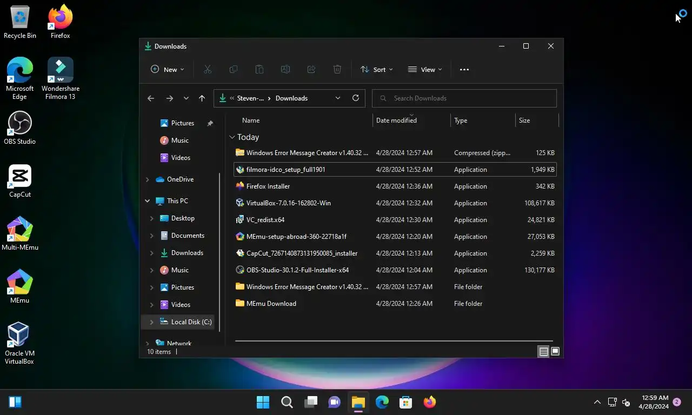
Task: Select the MEmu Download folder
Action: point(395,304)
